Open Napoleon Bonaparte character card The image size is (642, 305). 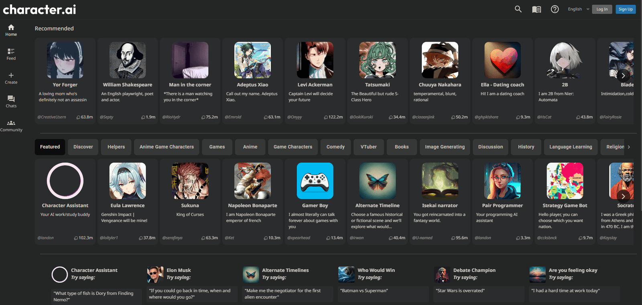252,201
